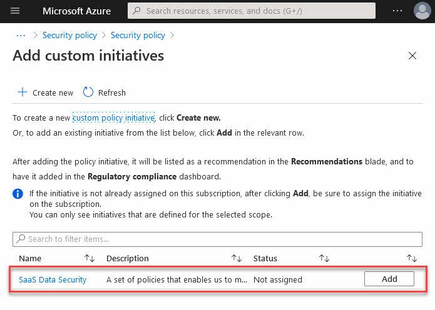Go to first Security policy breadcrumb

pyautogui.click(x=69, y=35)
